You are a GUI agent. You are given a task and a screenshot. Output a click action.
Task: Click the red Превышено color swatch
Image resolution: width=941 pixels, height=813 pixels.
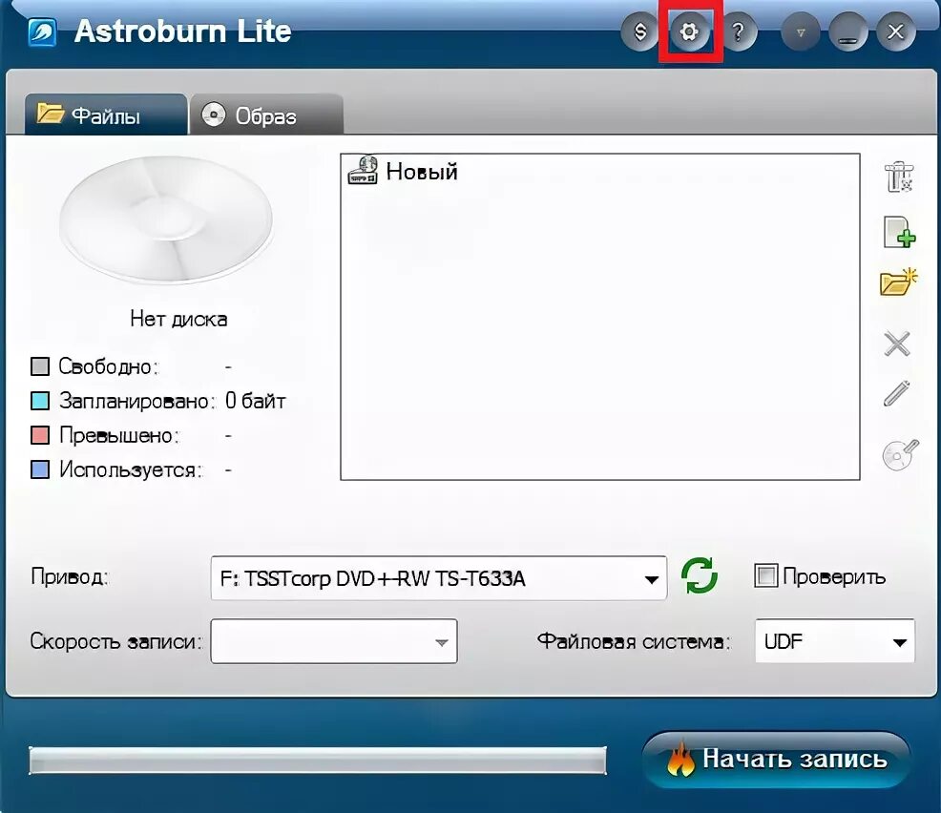point(40,435)
